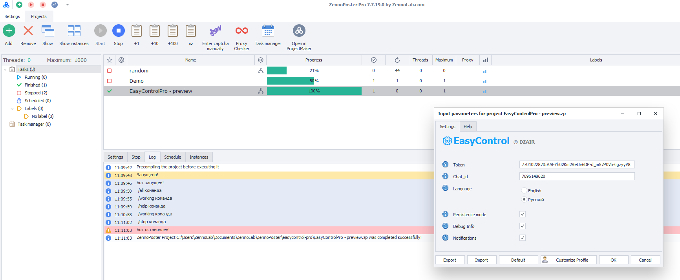Click the completed checkmark column header

point(374,60)
